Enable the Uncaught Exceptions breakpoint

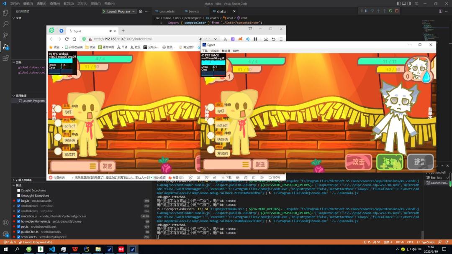[x=19, y=196]
